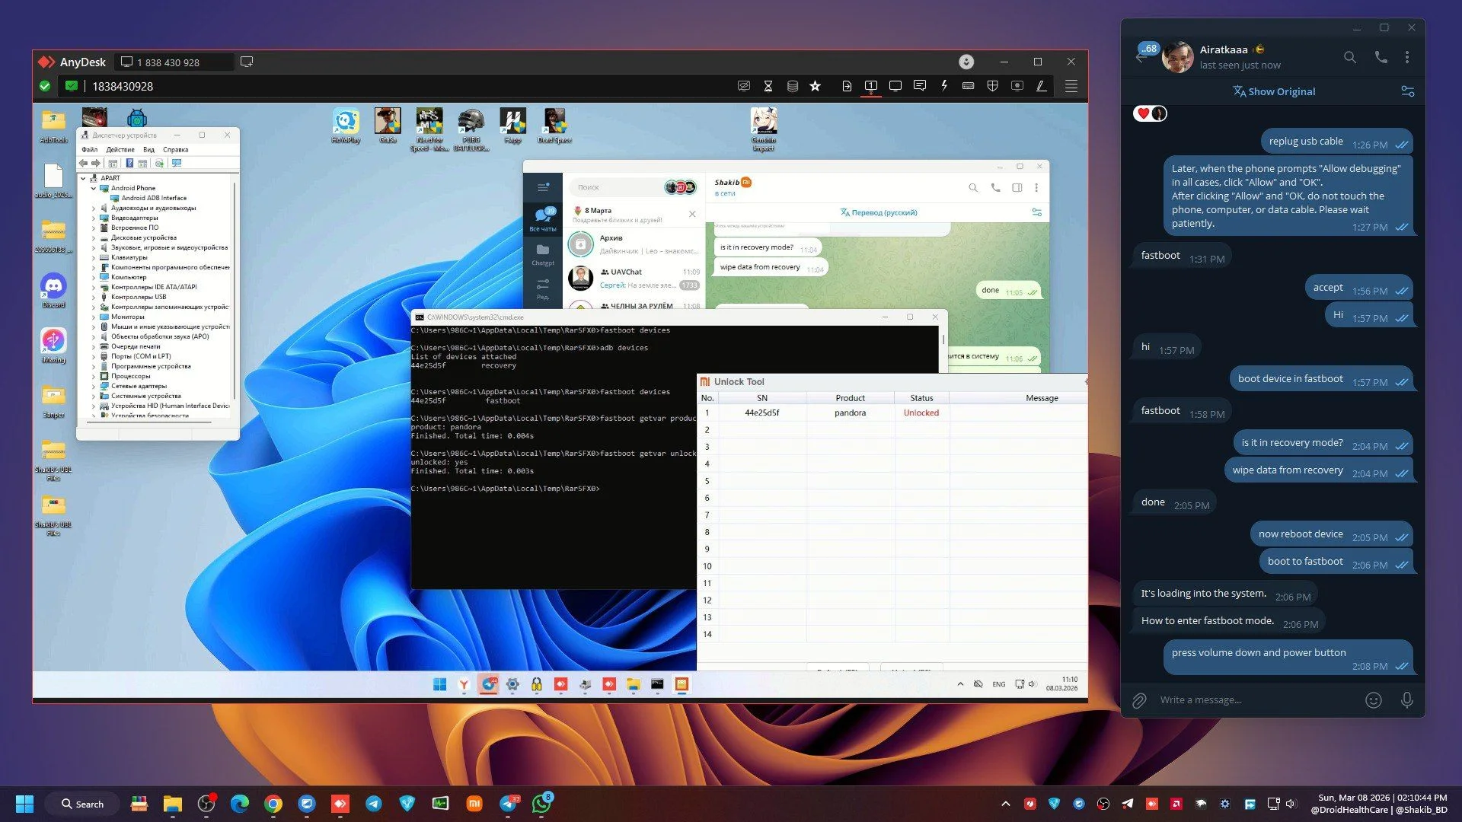Click the Product column header in Unlock Tool
1462x822 pixels.
click(851, 398)
